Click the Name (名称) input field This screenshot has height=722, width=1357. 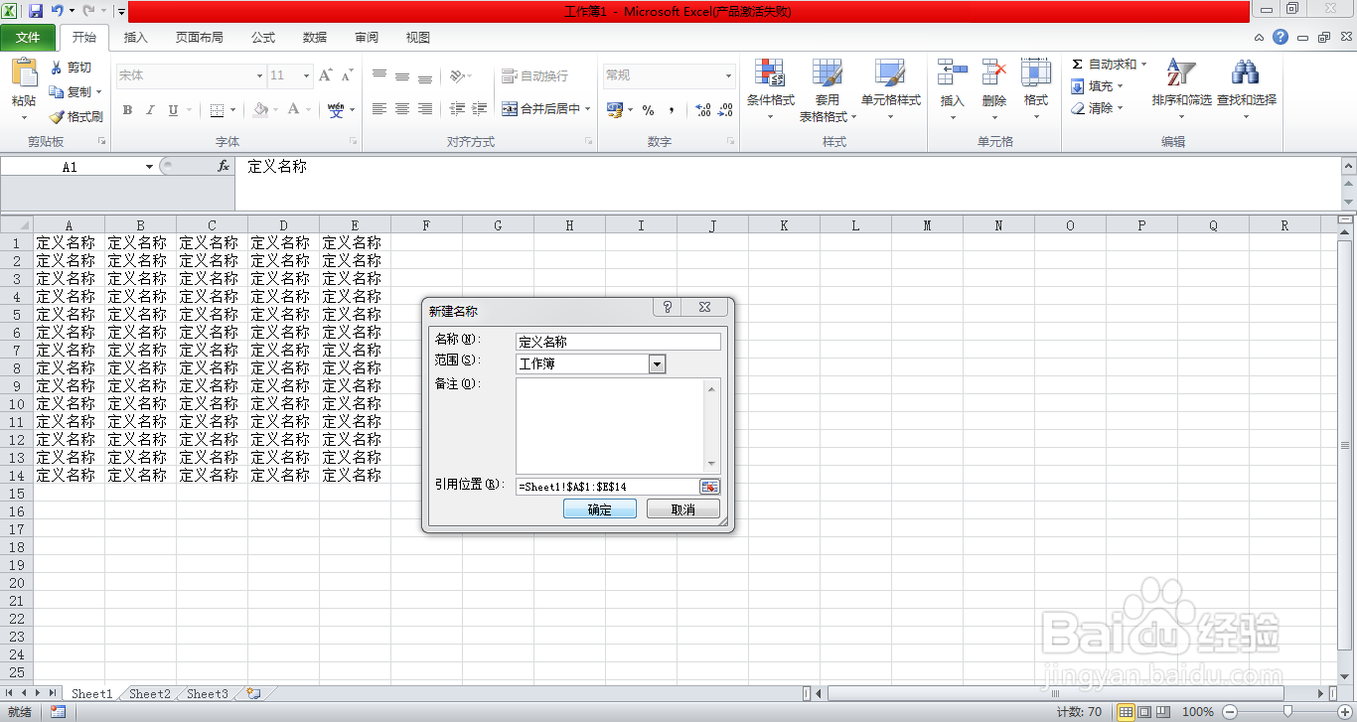[x=618, y=342]
